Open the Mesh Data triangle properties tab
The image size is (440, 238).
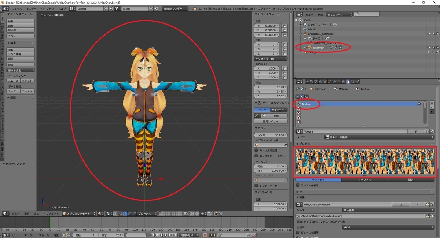(x=339, y=82)
